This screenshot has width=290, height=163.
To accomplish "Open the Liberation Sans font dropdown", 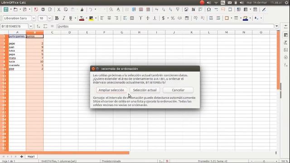I will pyautogui.click(x=34, y=18).
